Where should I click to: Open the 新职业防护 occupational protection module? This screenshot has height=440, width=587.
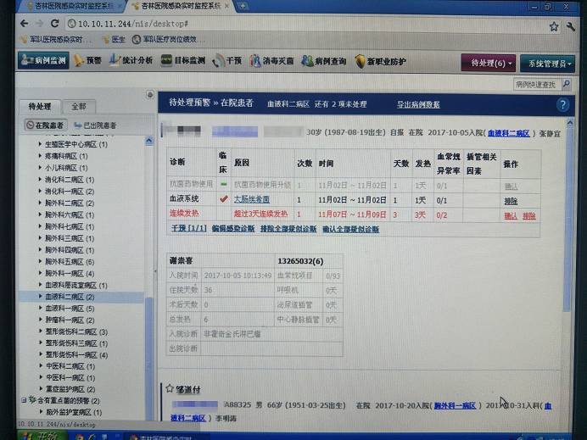(383, 62)
